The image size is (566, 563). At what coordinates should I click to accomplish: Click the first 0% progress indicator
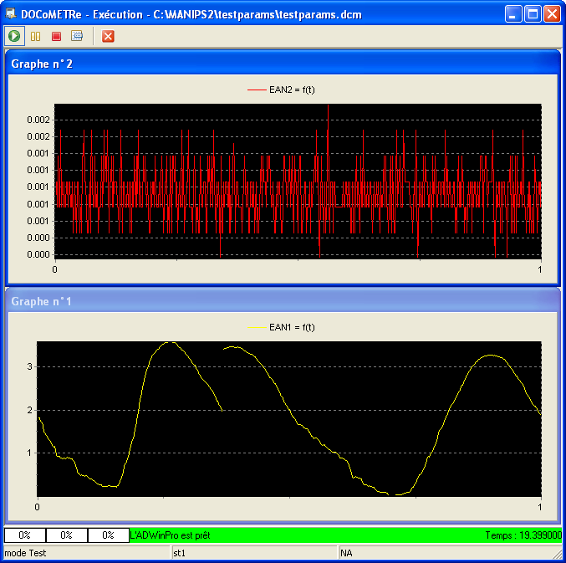pos(25,535)
